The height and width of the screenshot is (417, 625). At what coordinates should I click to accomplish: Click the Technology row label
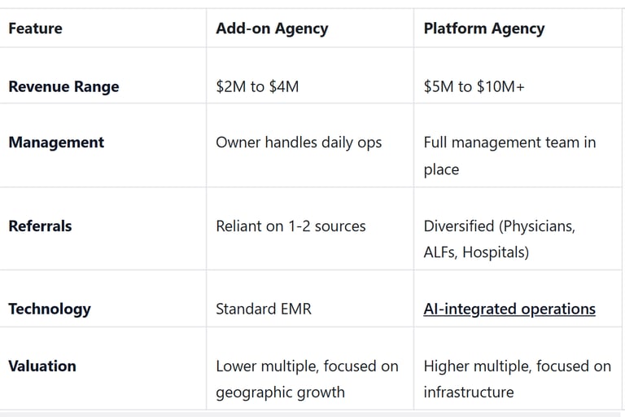pyautogui.click(x=50, y=309)
